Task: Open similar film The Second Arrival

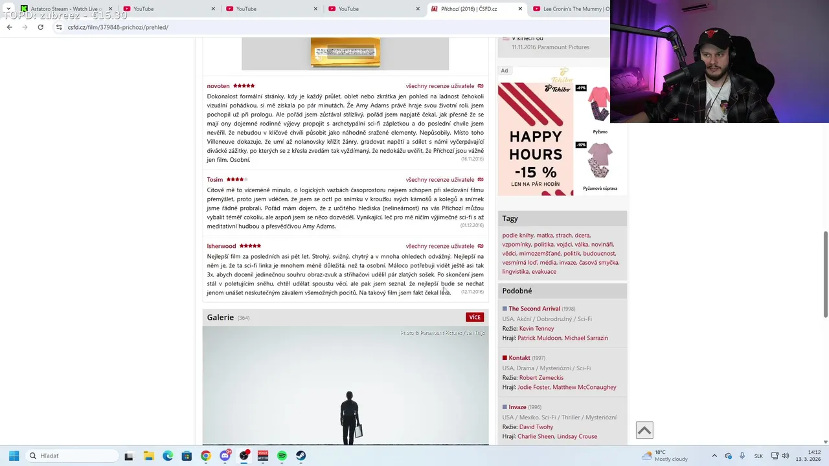Action: (x=534, y=309)
